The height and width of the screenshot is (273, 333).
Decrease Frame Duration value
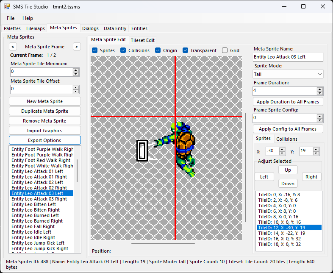point(319,93)
